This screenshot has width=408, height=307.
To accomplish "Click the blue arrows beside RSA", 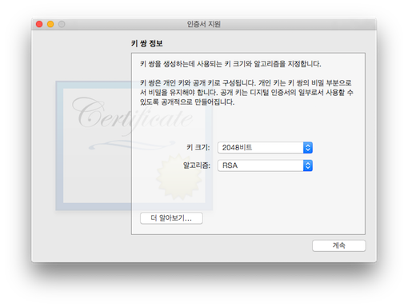I will (308, 165).
